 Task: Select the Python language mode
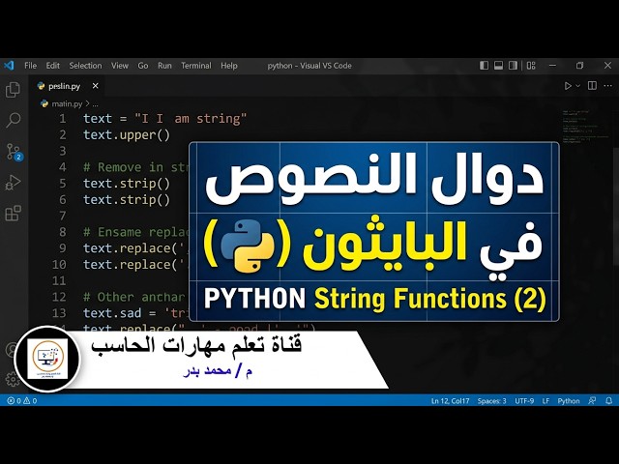tap(569, 401)
